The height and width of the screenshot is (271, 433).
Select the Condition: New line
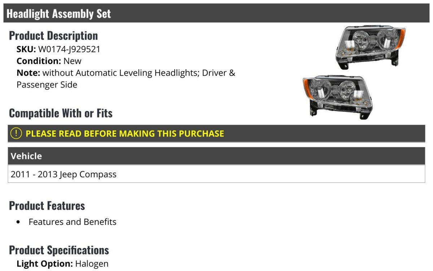point(49,61)
